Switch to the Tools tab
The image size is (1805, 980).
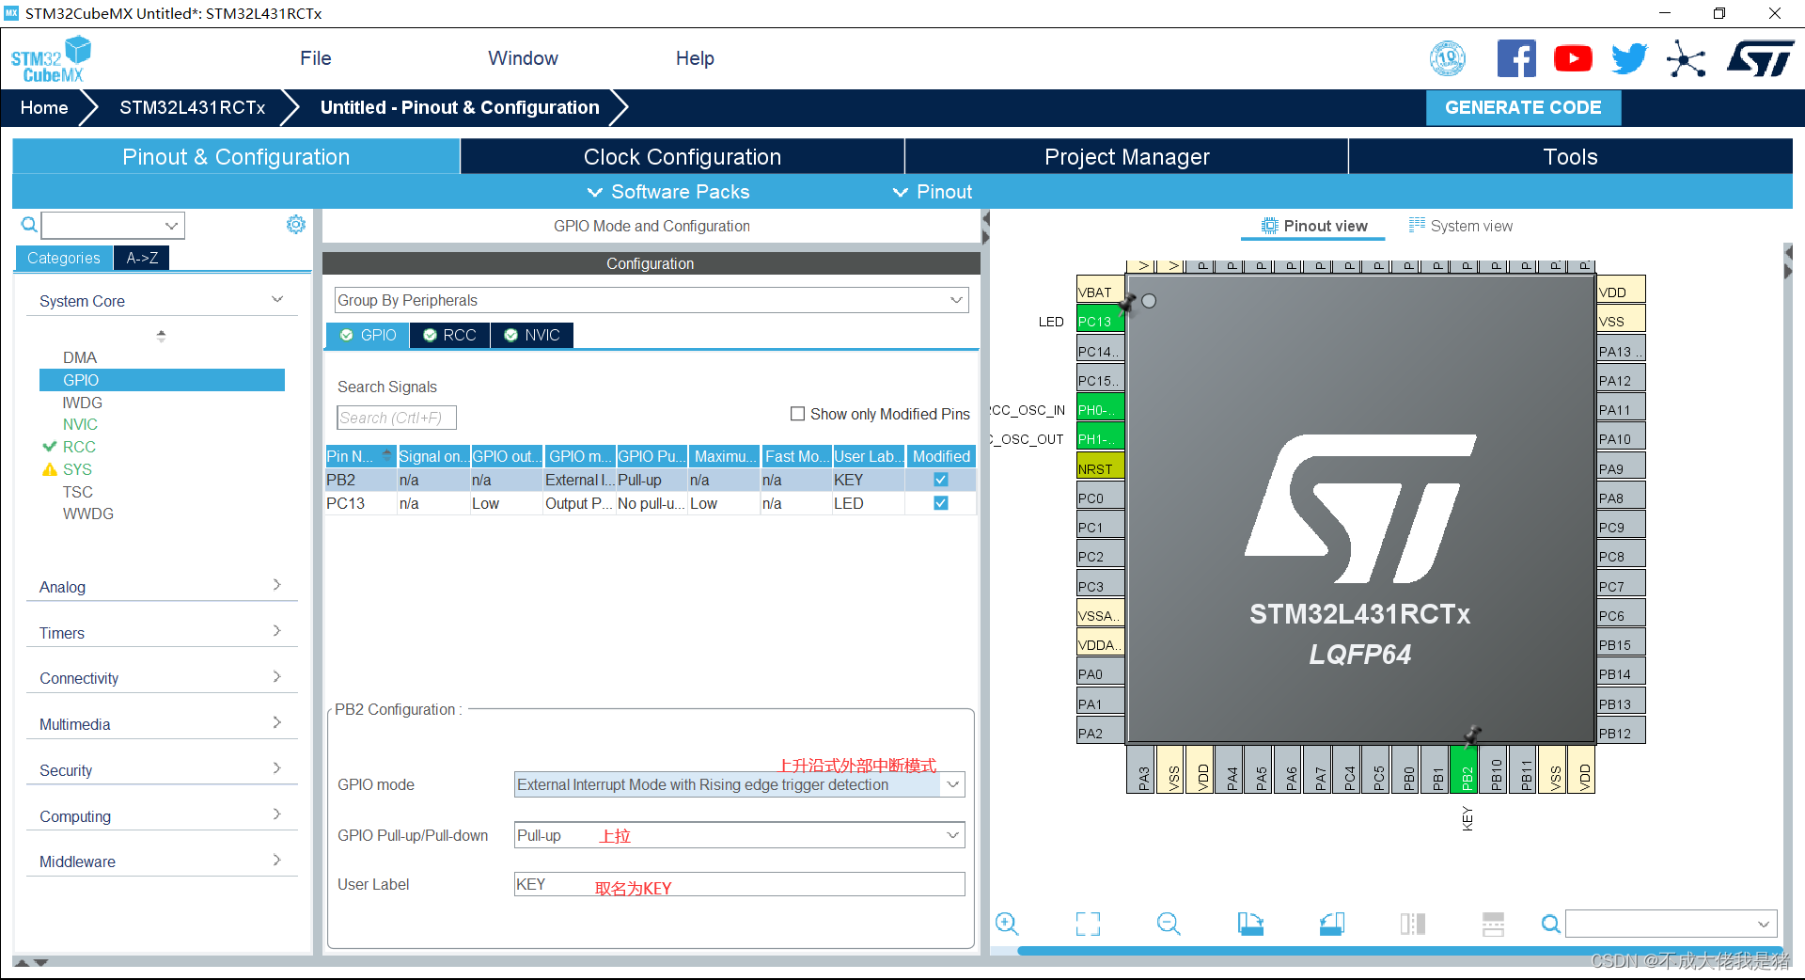(1570, 157)
